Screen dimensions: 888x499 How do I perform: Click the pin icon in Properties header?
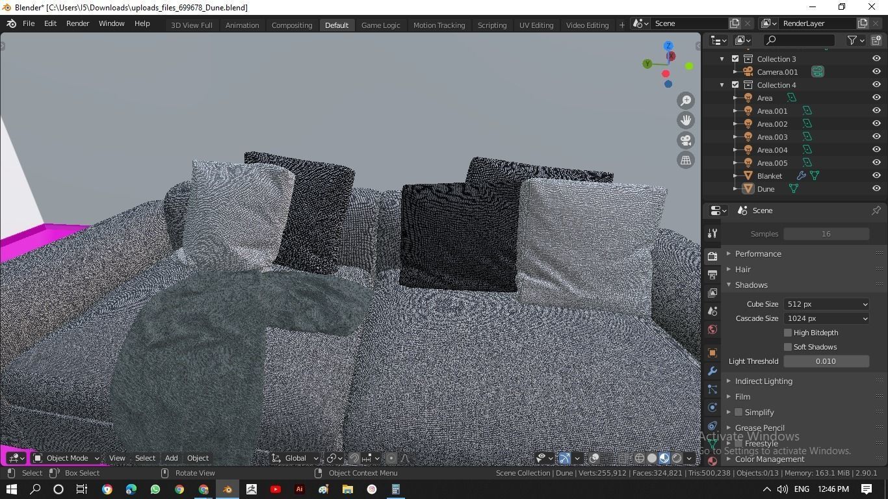876,211
